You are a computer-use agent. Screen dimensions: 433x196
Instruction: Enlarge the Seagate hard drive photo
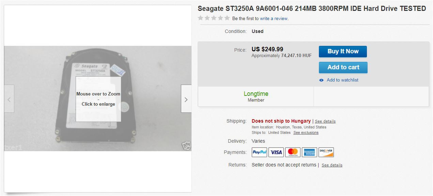pyautogui.click(x=98, y=99)
